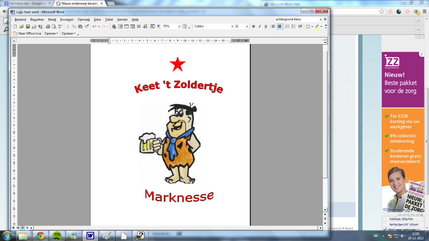Cut selection with the scissors icon
Image resolution: width=429 pixels, height=241 pixels.
coord(68,26)
